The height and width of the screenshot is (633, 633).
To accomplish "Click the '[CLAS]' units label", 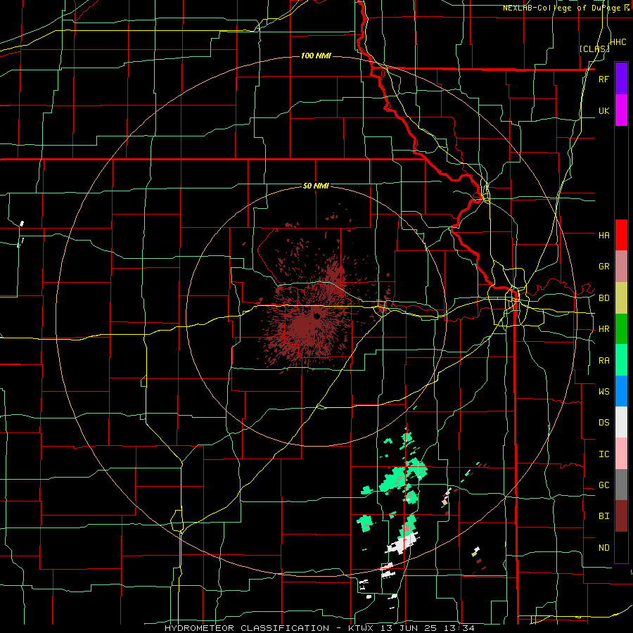I will [594, 49].
